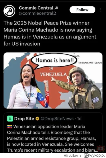The image size is (106, 158).
Task: Click the JBZD watermark badge
Action: [x=101, y=148]
